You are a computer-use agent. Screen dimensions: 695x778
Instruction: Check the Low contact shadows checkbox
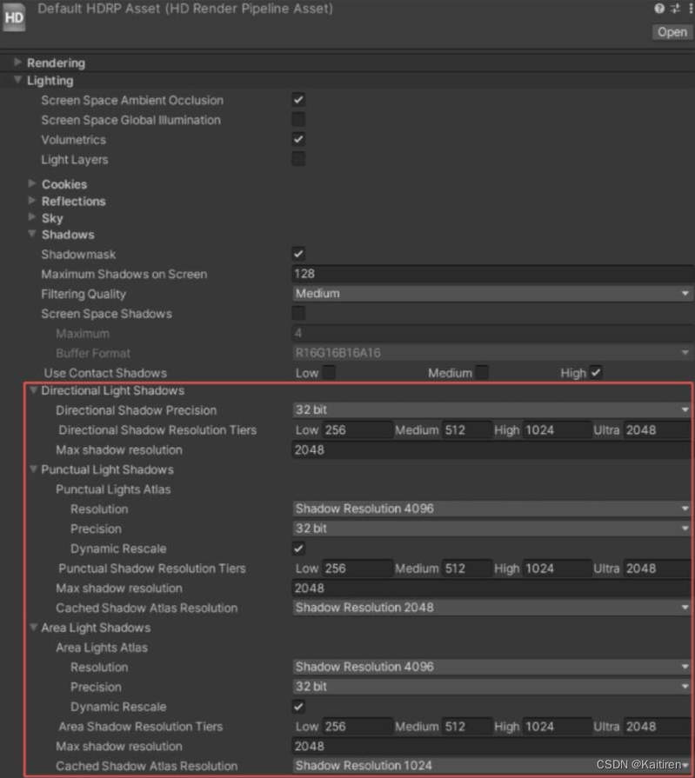[x=329, y=373]
